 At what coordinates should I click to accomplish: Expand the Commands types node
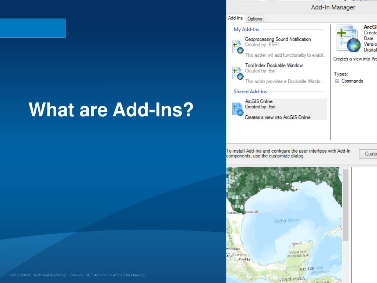pos(337,81)
